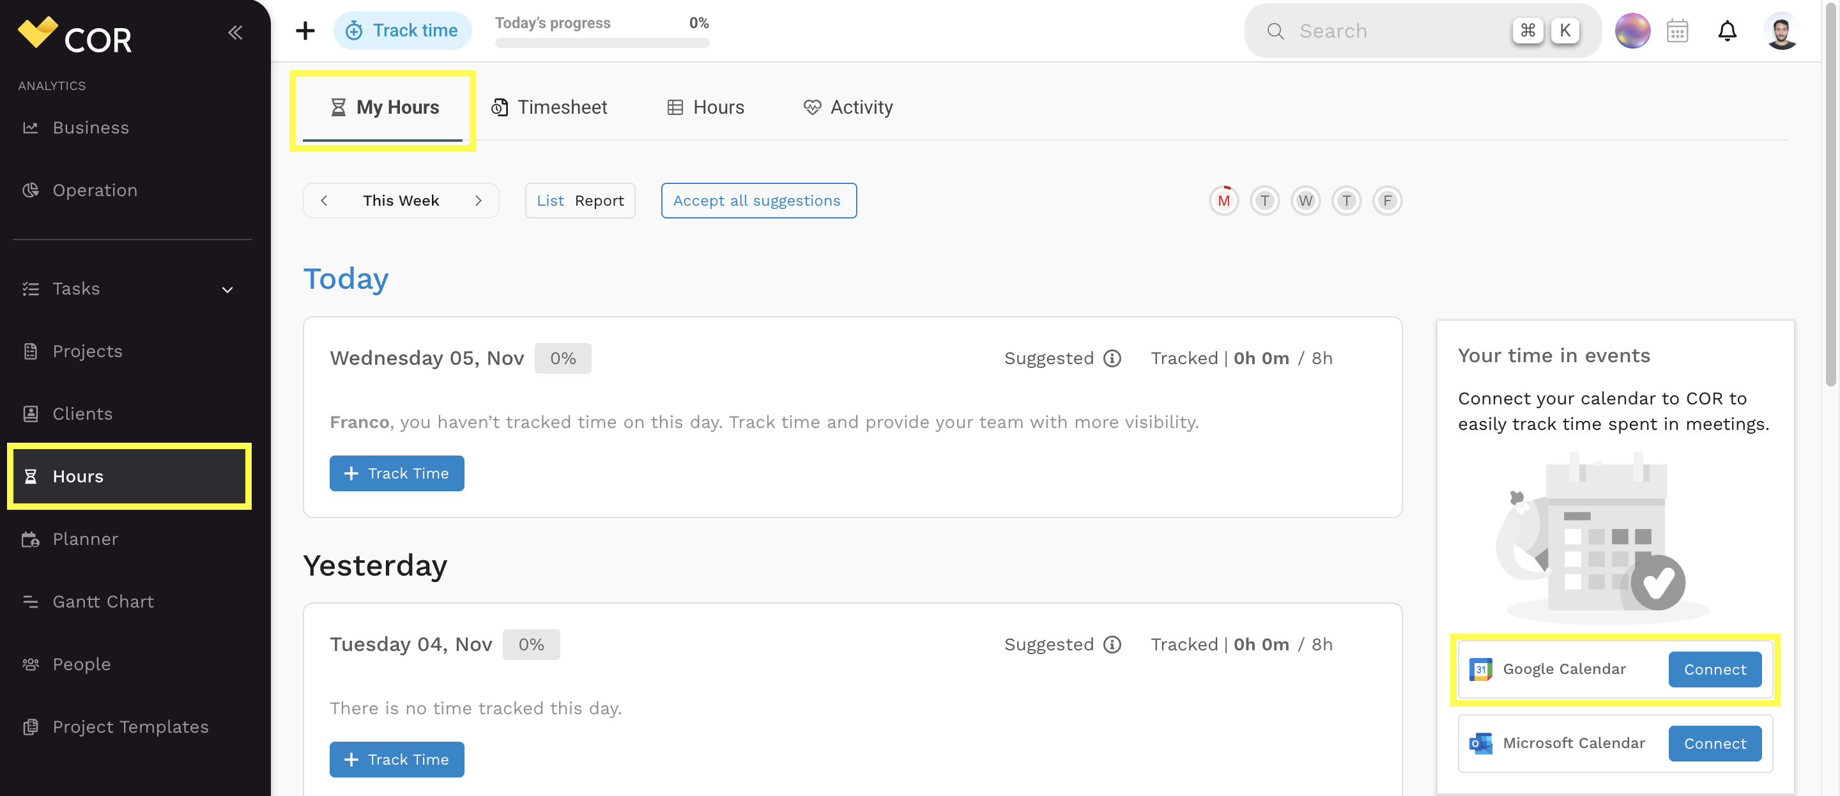Click Suggested info icon for Wednesday 05
The height and width of the screenshot is (796, 1840).
pos(1112,358)
